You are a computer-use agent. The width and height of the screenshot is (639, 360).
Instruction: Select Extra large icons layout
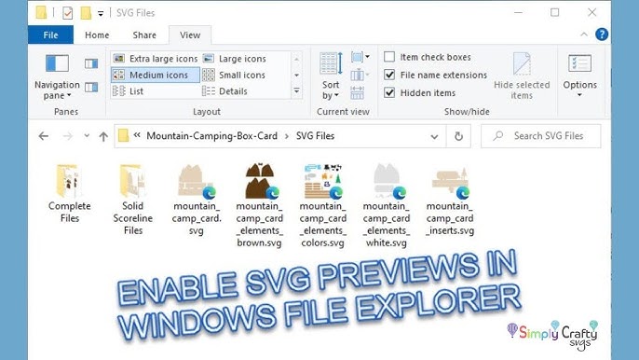point(156,59)
